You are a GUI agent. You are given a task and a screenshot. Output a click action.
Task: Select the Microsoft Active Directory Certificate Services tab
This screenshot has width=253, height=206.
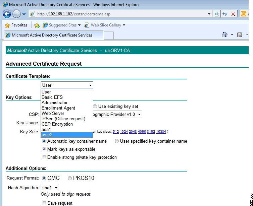tap(54, 35)
